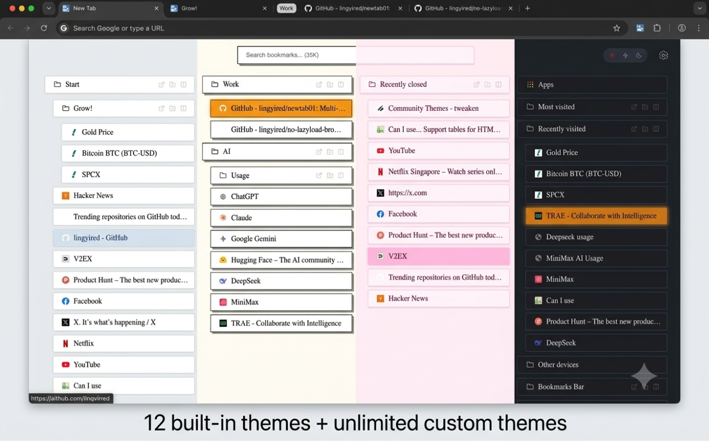Viewport: 709px width, 443px height.
Task: Open the Netflix Singapore recently closed entry
Action: point(439,172)
